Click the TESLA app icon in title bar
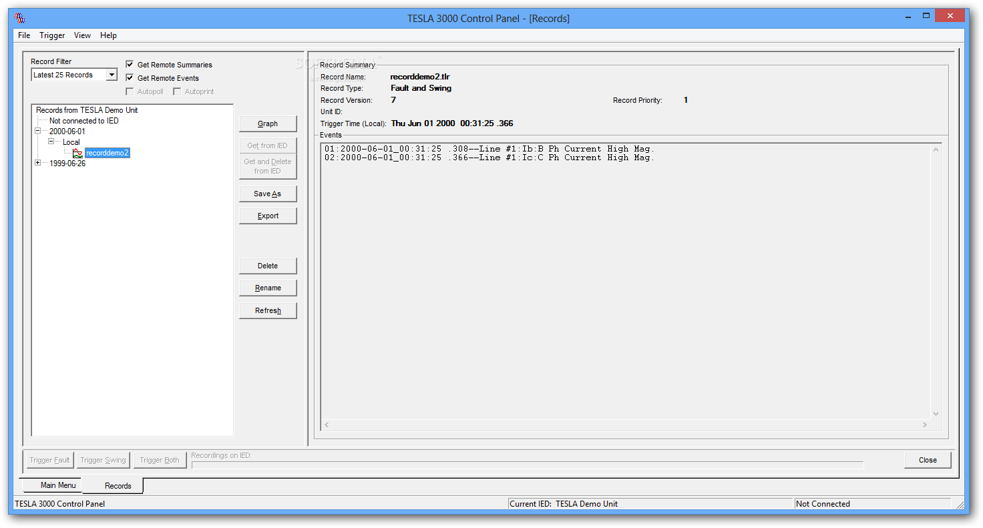The image size is (983, 528). click(x=20, y=18)
